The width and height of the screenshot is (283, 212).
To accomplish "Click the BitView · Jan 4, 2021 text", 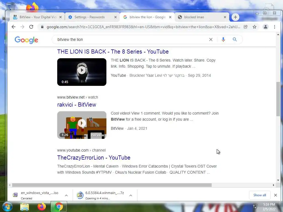I will tap(129, 128).
